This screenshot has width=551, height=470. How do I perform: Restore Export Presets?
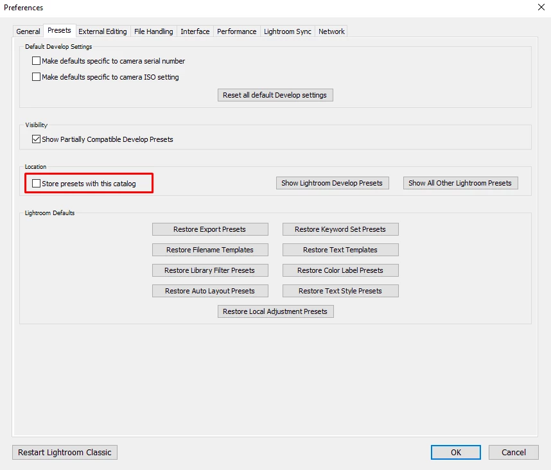(x=210, y=229)
